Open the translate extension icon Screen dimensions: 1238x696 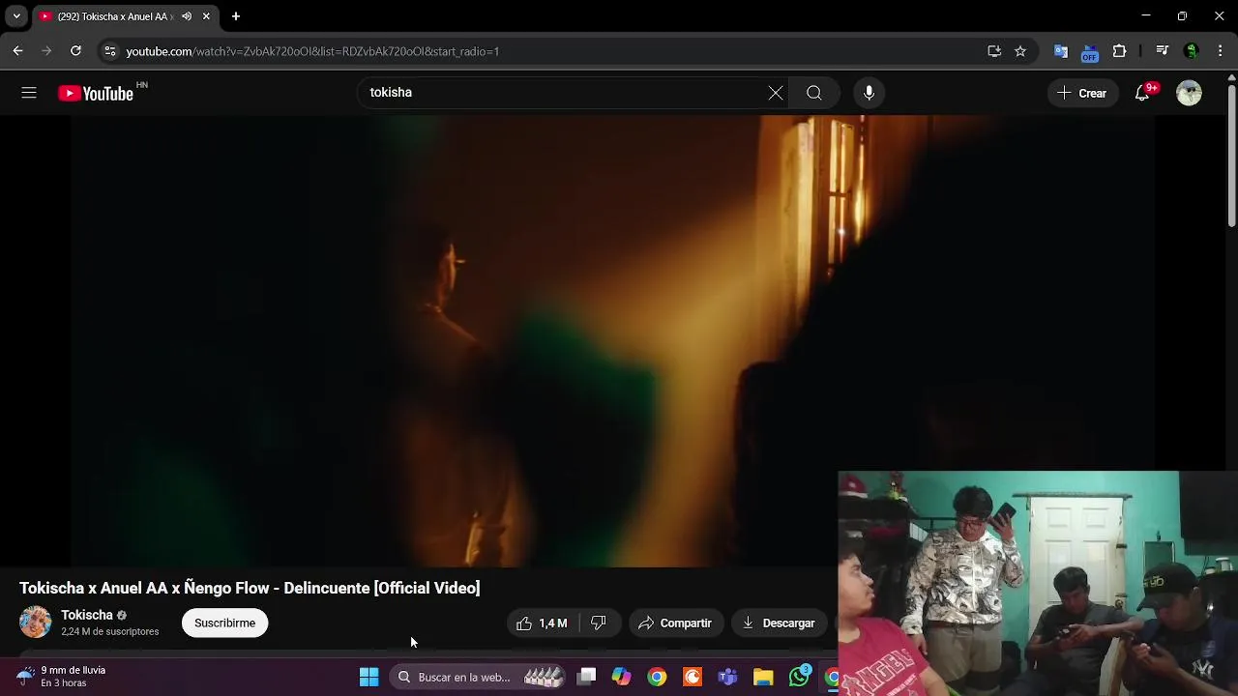tap(1061, 51)
